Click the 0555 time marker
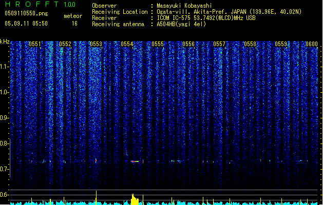 tap(158, 44)
